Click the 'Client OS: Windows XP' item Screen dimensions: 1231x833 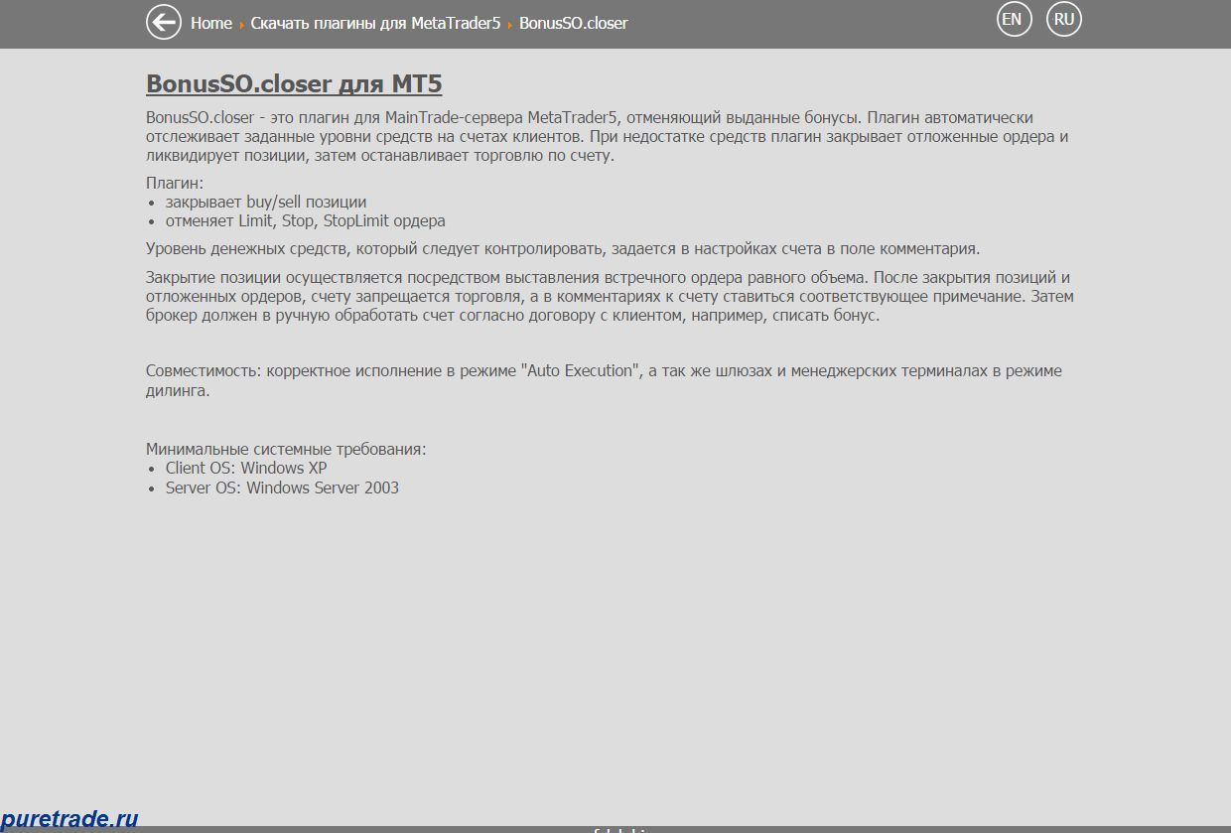click(x=246, y=469)
